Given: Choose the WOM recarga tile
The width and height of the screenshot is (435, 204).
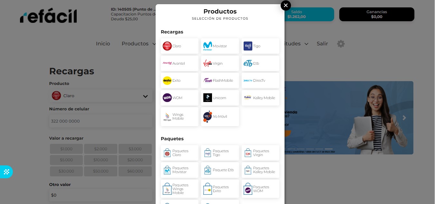Looking at the screenshot, I should coord(179,98).
